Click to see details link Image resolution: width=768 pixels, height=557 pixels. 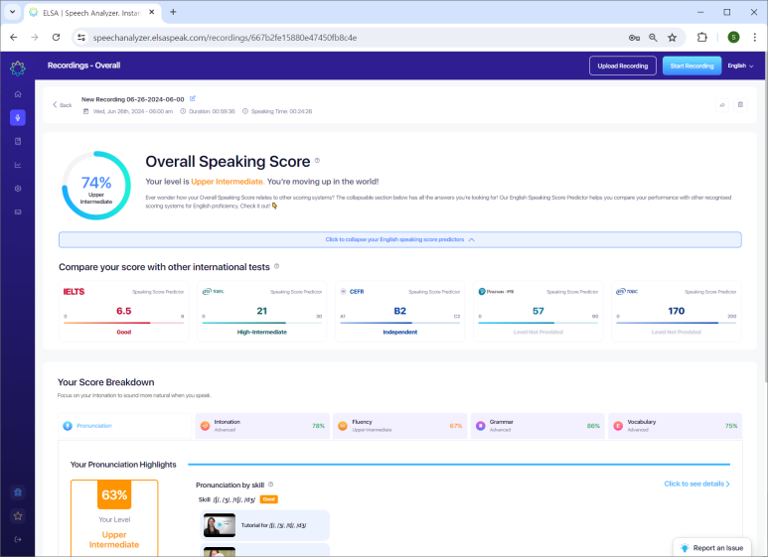[x=697, y=484]
